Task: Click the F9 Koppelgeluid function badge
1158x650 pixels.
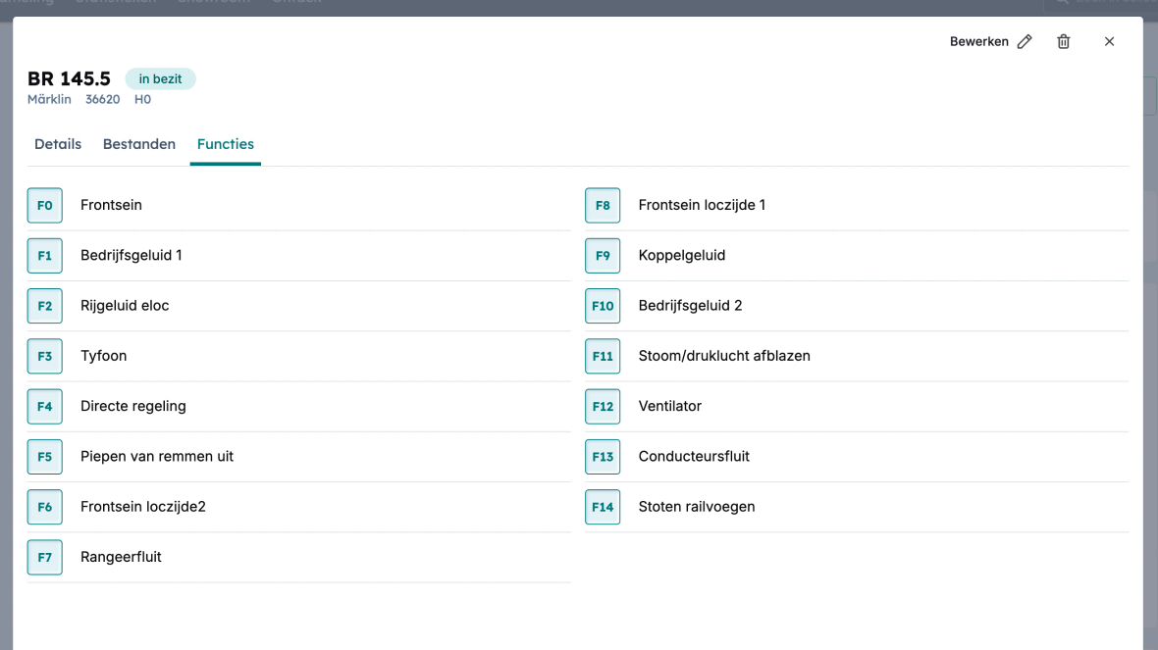Action: (603, 256)
